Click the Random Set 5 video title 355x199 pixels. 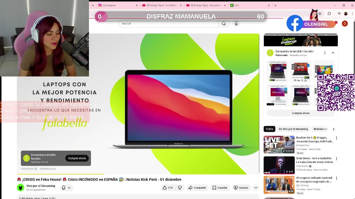(x=315, y=140)
